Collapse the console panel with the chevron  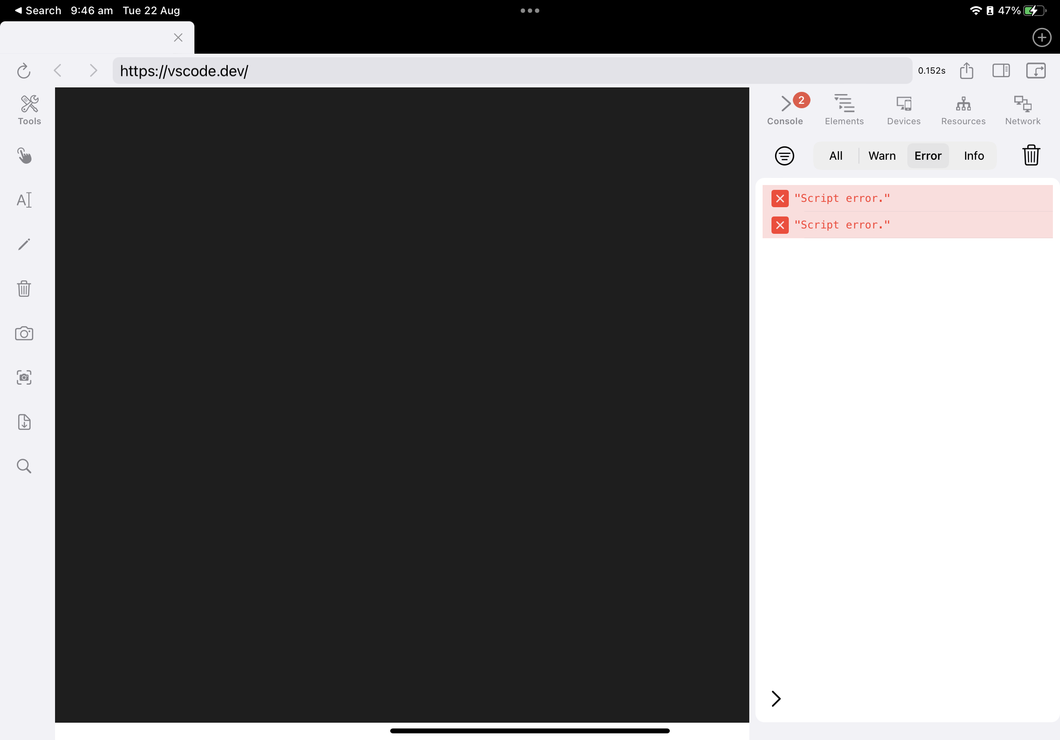click(x=775, y=698)
